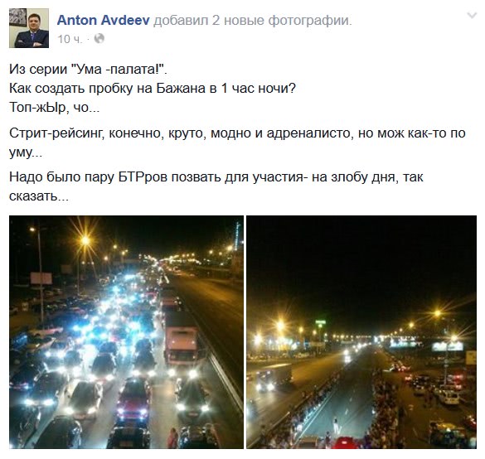Click the 'Надо было пару БТРров' paragraph

[216, 186]
